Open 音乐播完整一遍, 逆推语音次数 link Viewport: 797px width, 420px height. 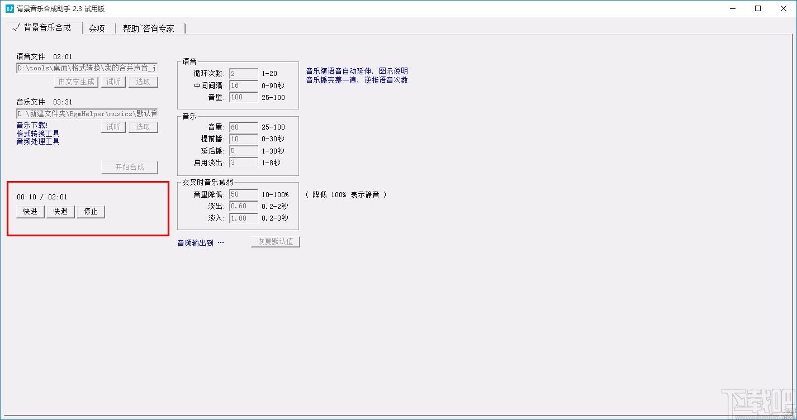pyautogui.click(x=357, y=80)
